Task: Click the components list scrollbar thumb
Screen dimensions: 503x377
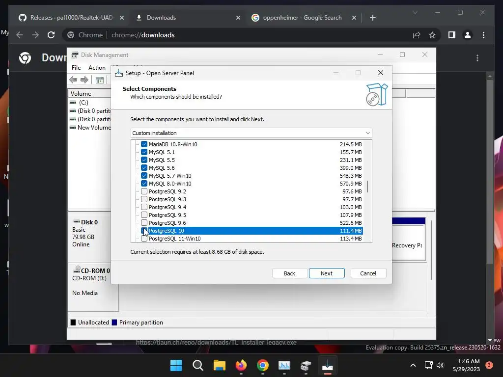Action: click(x=367, y=187)
